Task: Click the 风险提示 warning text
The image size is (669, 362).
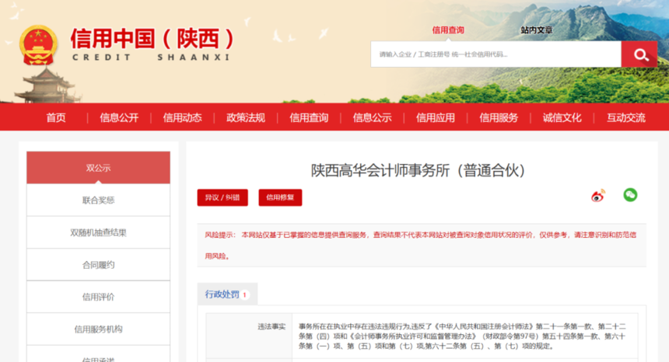Action: click(421, 245)
